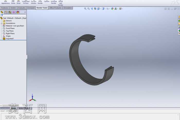Click the Edit Scene button
The height and width of the screenshot is (120, 180).
13,2
